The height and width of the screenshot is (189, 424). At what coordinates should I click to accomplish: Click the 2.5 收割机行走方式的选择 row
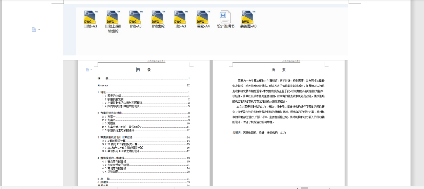(146, 130)
